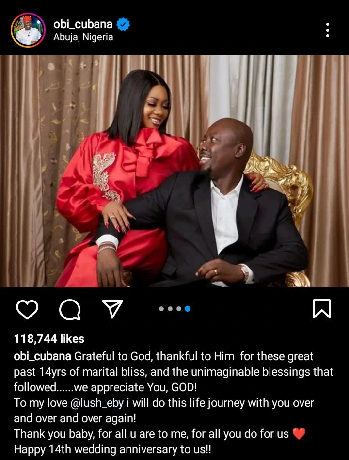
Task: Click the red heart emoji in caption
Action: tap(299, 434)
